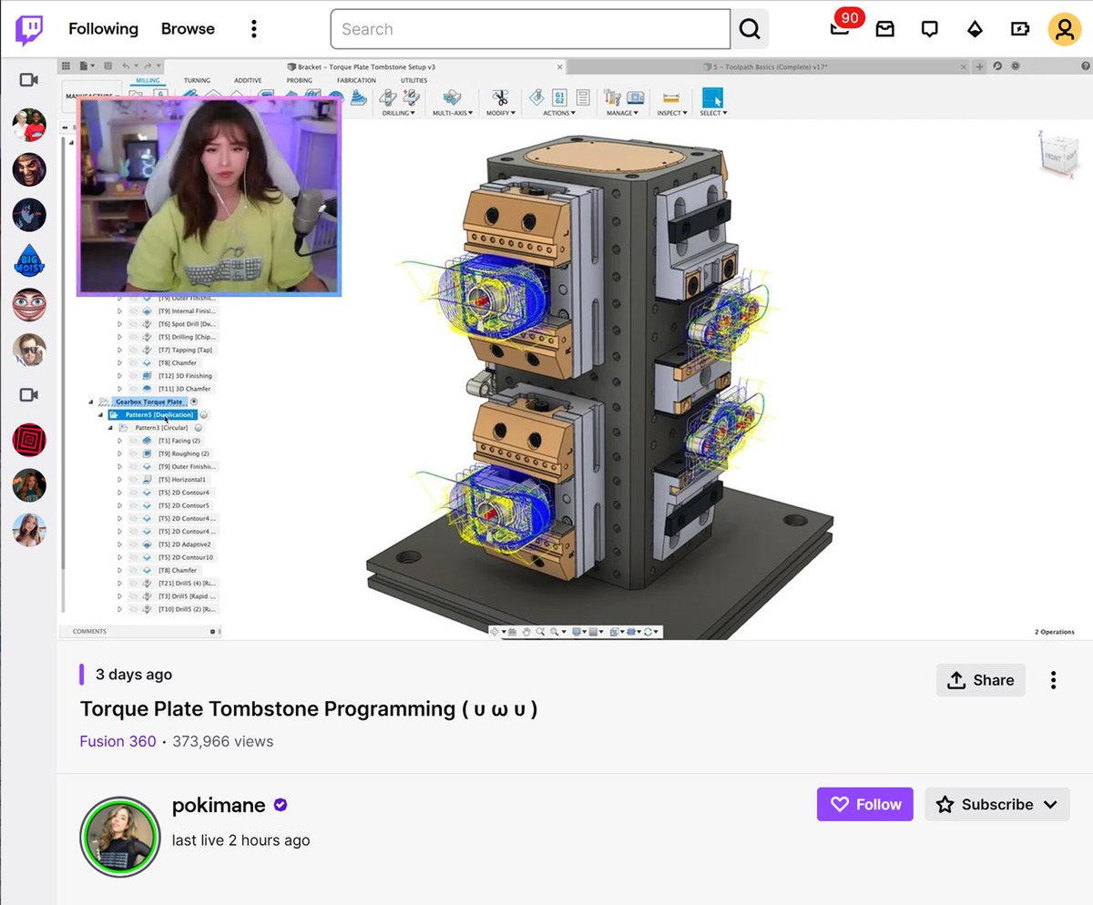Open the BIG MOIST channel in sidebar
This screenshot has width=1093, height=905.
[29, 259]
